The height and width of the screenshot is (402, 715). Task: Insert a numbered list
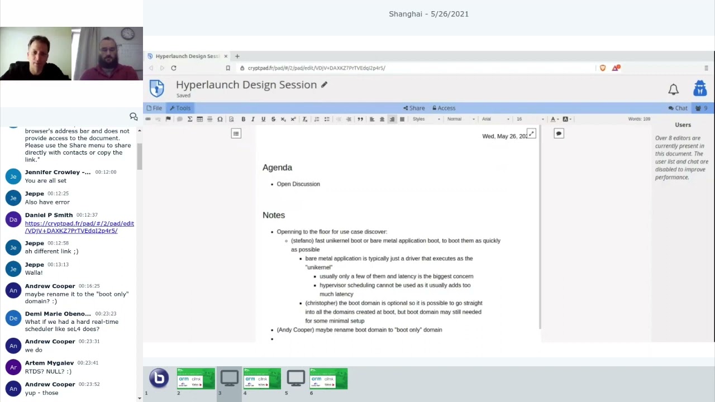pyautogui.click(x=317, y=119)
